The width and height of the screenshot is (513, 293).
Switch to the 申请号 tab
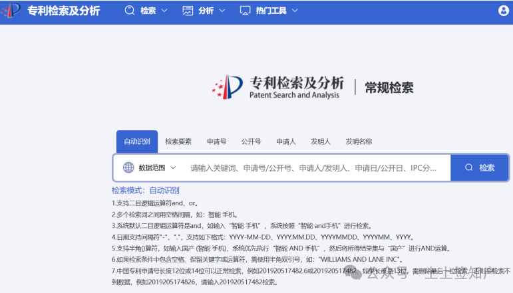[216, 142]
